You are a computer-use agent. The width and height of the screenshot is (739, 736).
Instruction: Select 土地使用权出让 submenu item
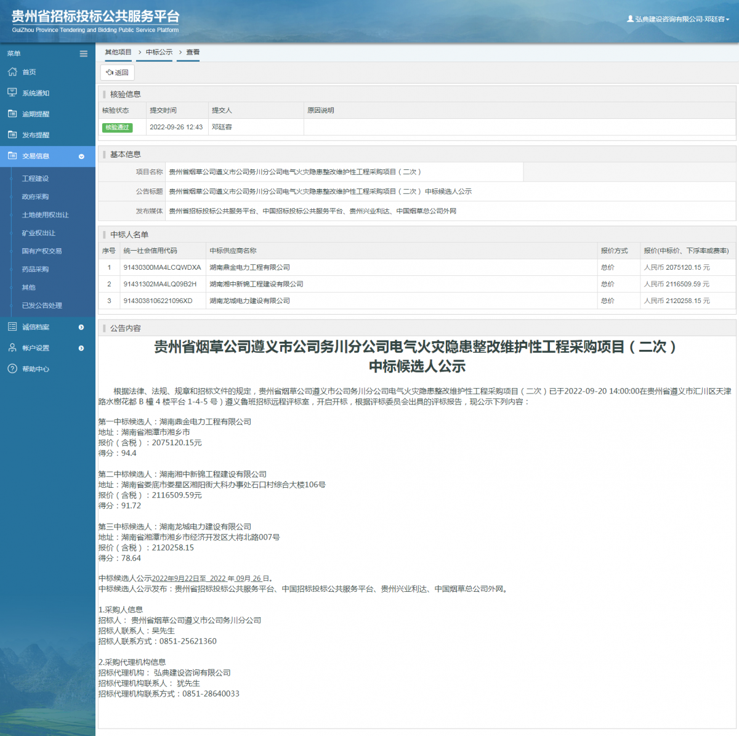46,215
